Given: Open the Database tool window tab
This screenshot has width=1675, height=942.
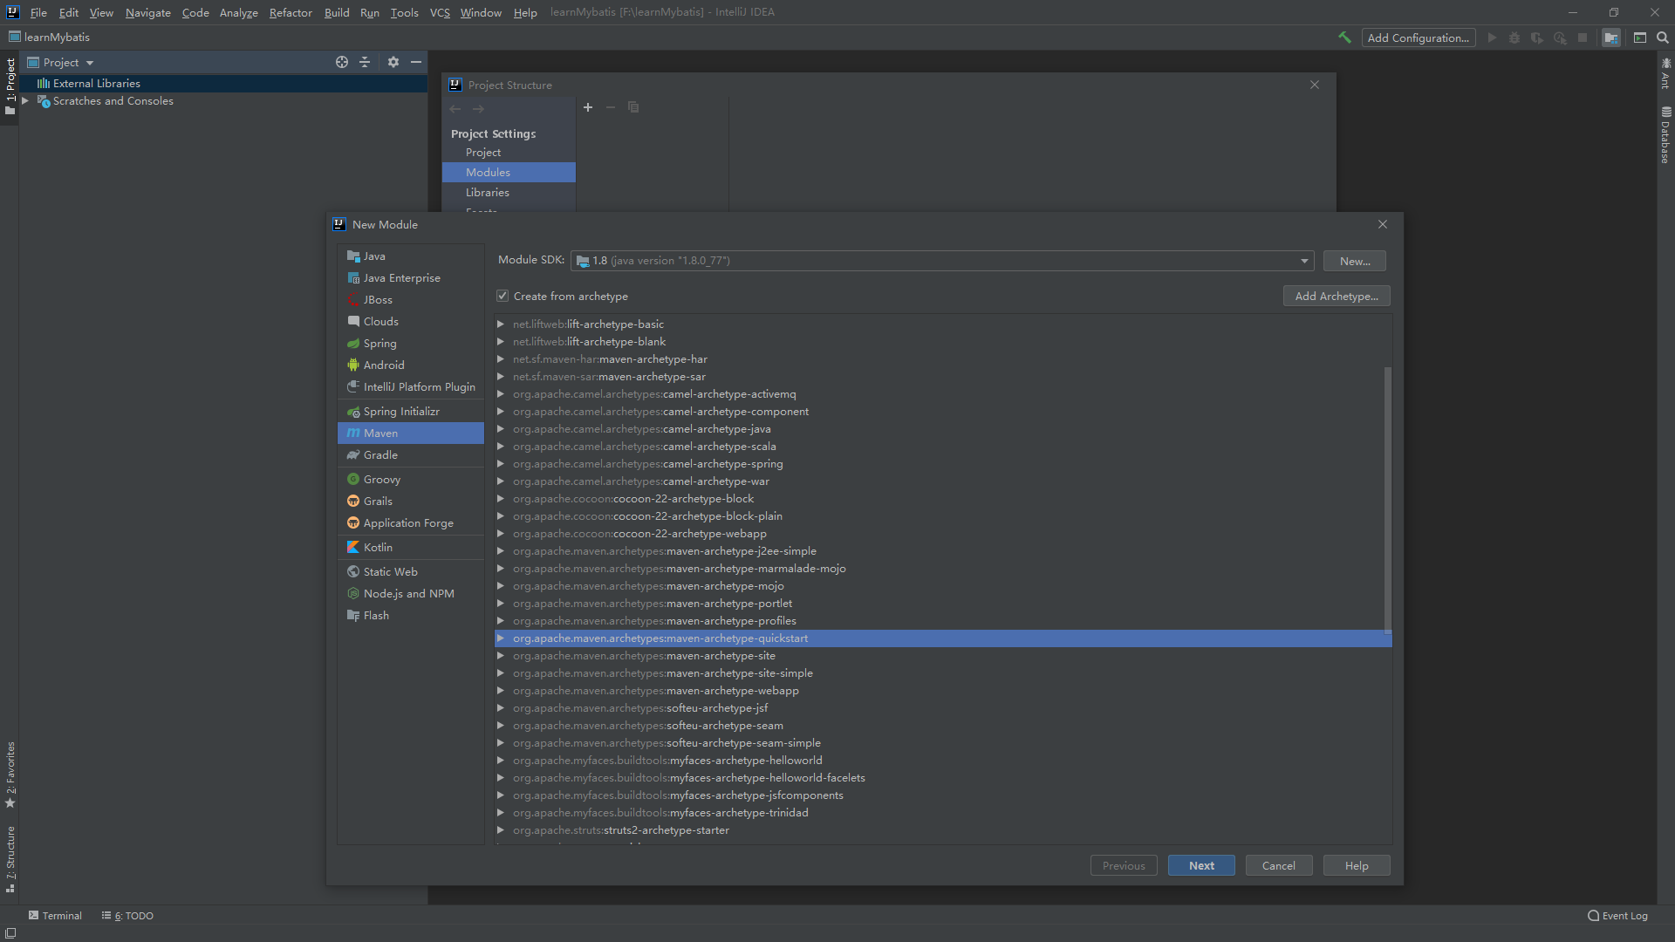Looking at the screenshot, I should [1665, 135].
